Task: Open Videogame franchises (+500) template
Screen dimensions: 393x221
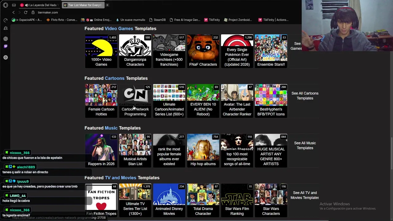Action: [x=169, y=51]
